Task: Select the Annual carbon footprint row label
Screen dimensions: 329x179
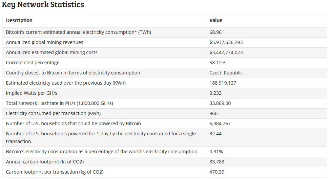Action: point(45,162)
